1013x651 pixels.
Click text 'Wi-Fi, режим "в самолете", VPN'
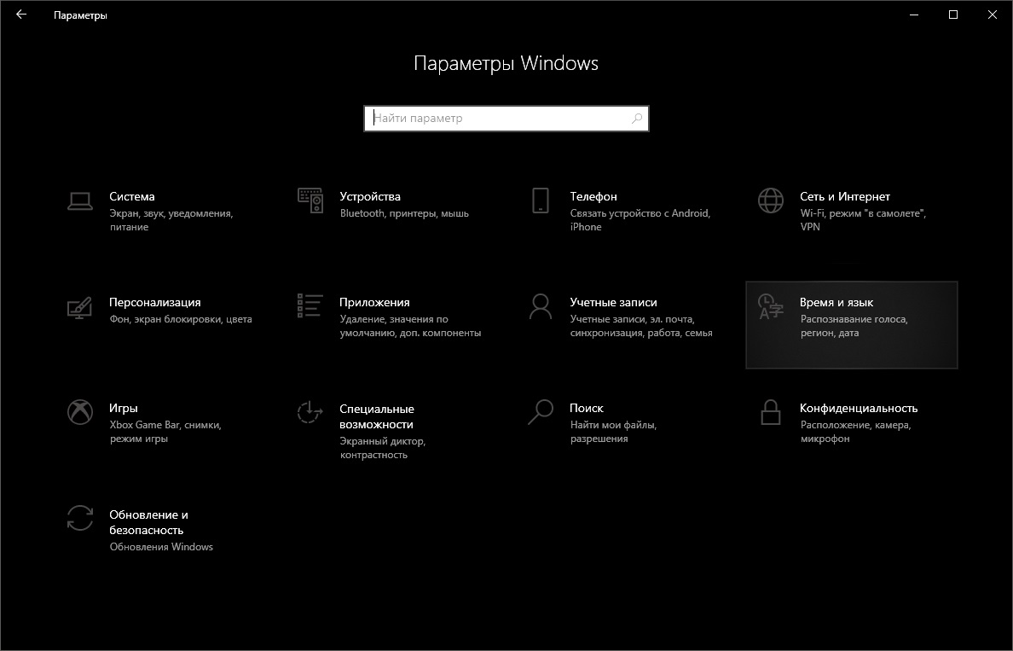[x=863, y=220]
